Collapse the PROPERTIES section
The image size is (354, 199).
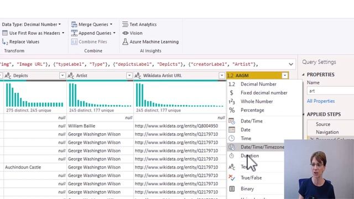click(303, 75)
